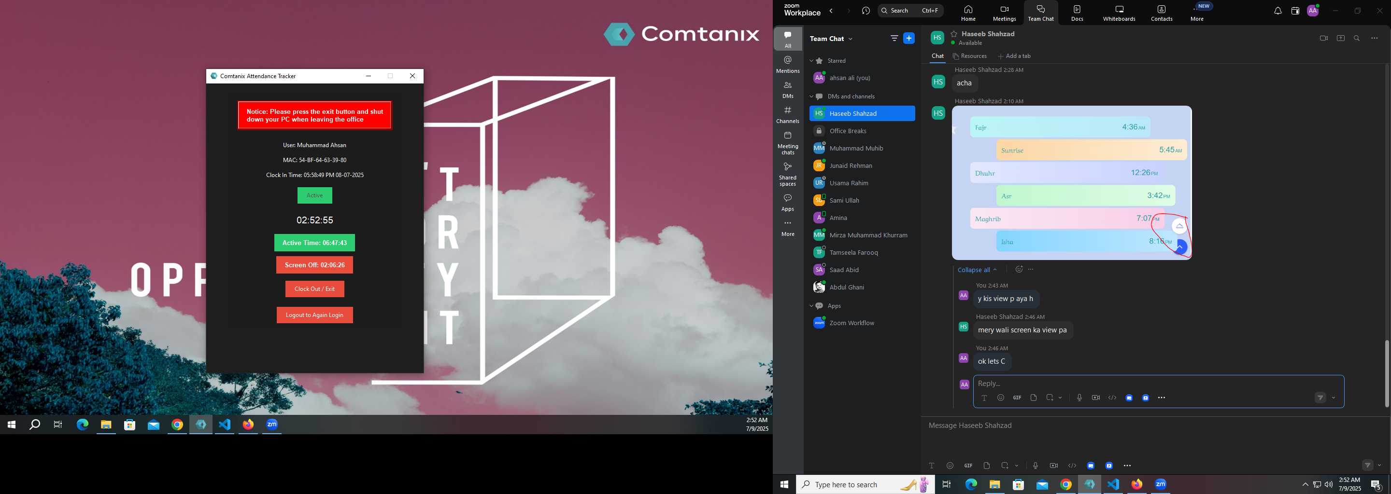Screen dimensions: 1391x494
Task: Start a video call with Haseeb Shahzad
Action: [x=1323, y=38]
